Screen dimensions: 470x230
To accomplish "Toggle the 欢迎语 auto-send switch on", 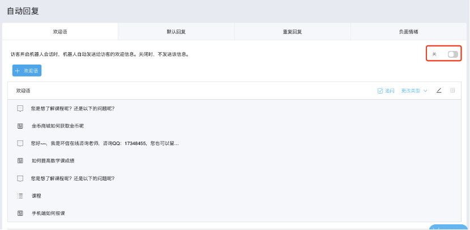I will pos(452,54).
